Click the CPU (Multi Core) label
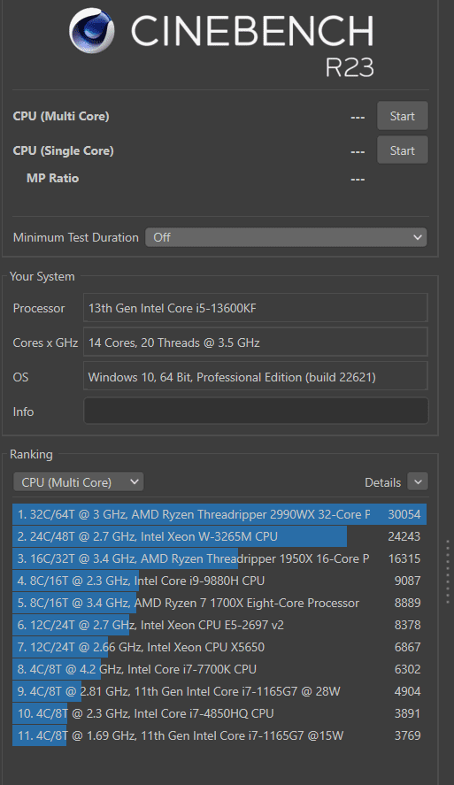 (61, 116)
